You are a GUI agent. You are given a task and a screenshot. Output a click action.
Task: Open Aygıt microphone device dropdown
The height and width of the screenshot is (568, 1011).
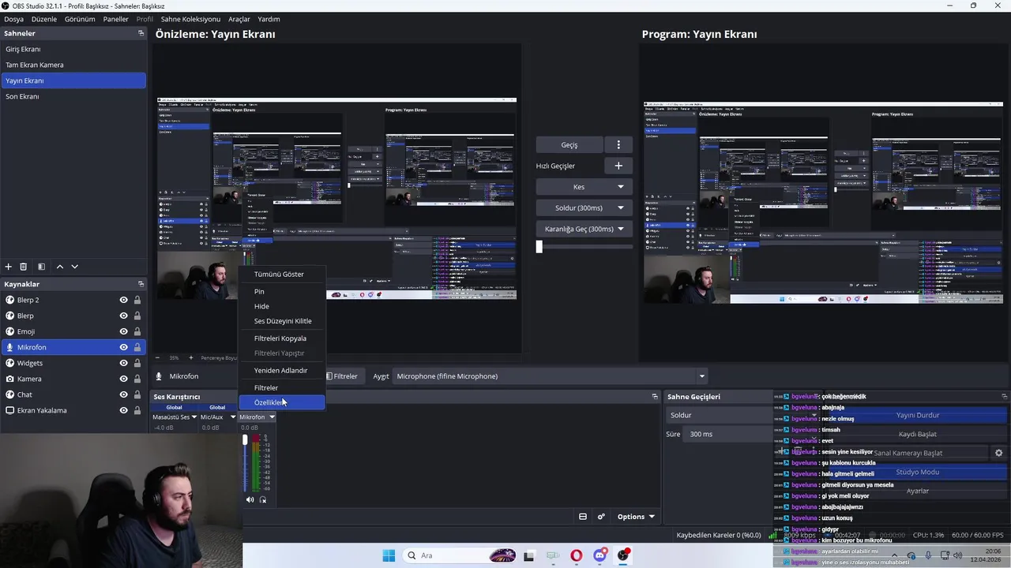pos(549,376)
